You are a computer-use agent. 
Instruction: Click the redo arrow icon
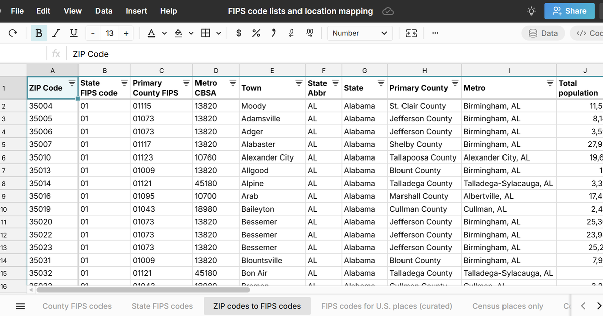tap(13, 33)
